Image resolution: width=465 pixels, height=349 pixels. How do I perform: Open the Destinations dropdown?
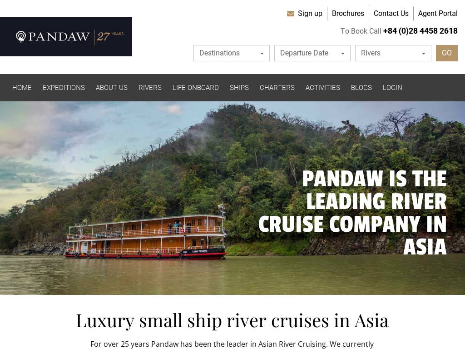(x=231, y=53)
